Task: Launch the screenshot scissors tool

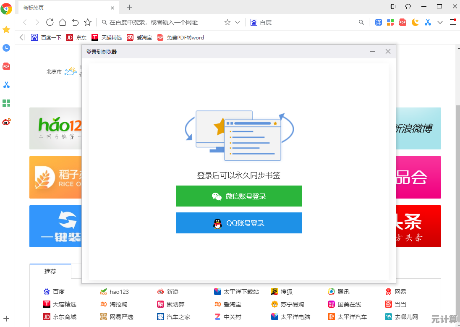Action: coord(428,22)
